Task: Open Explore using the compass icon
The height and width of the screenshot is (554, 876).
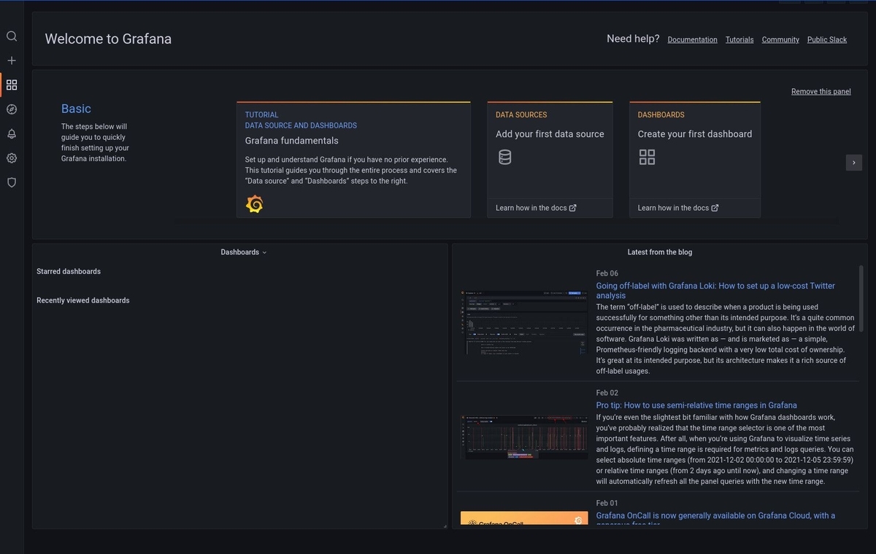Action: (x=11, y=109)
